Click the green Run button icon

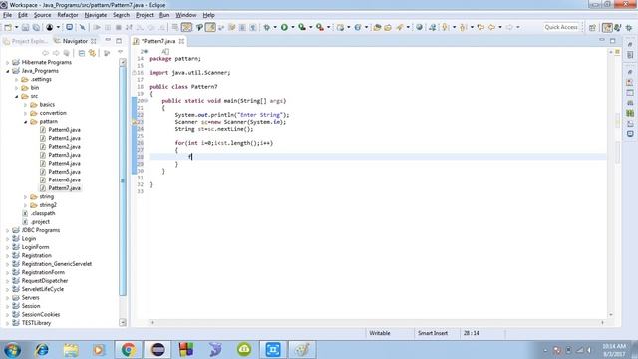pyautogui.click(x=284, y=27)
